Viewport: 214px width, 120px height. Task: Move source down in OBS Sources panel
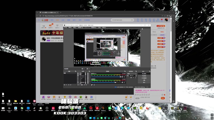pos(86,85)
